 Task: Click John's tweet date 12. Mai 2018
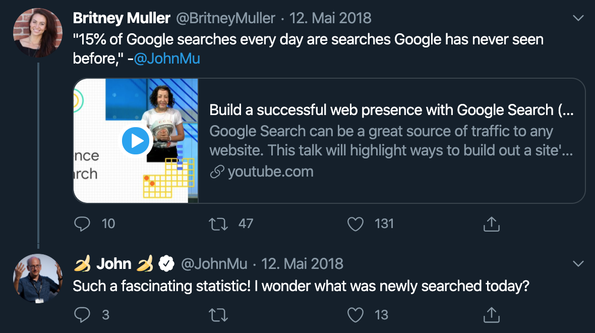click(x=302, y=263)
